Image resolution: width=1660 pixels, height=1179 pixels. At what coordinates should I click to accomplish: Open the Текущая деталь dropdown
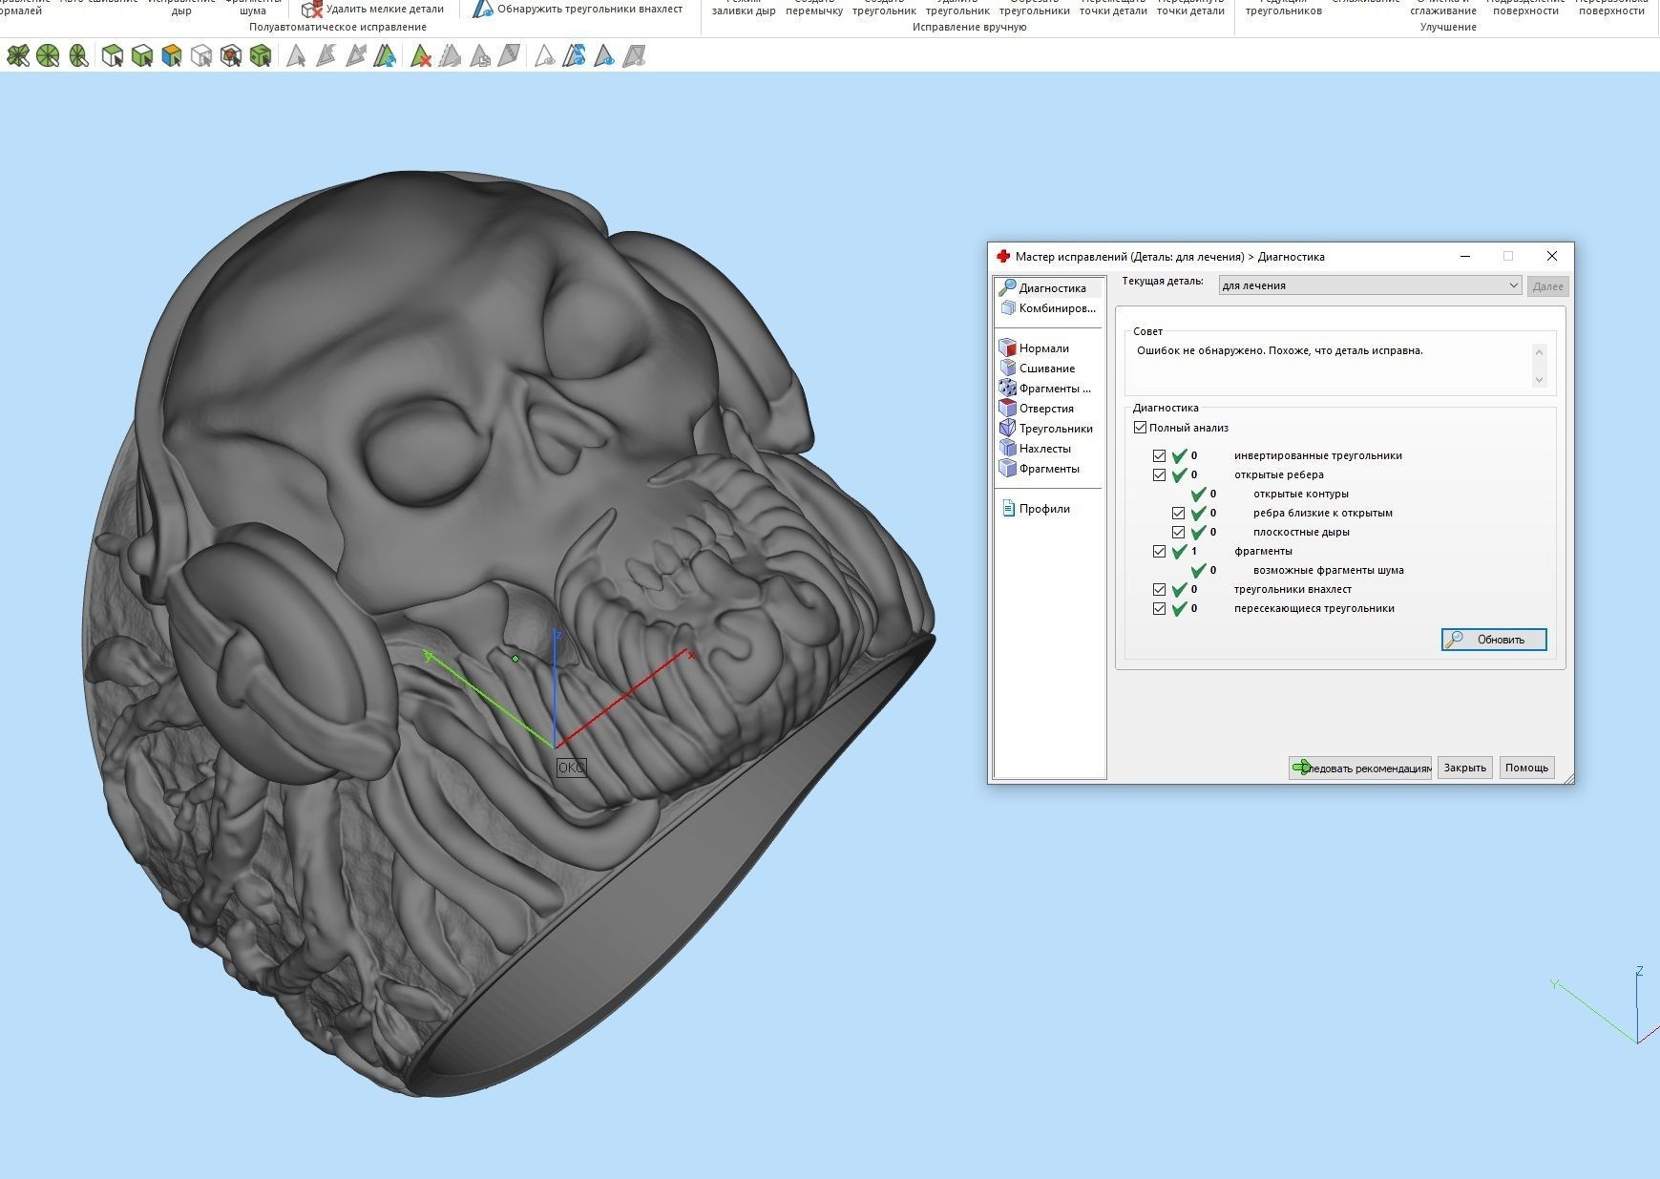coord(1370,285)
